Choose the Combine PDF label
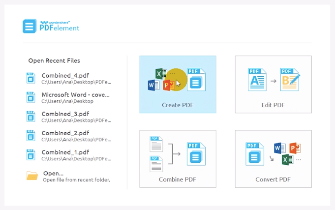The height and width of the screenshot is (210, 335). click(x=178, y=179)
